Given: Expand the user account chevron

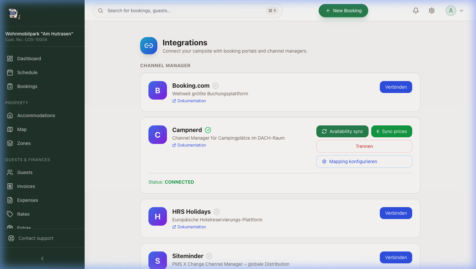Looking at the screenshot, I should click(461, 11).
